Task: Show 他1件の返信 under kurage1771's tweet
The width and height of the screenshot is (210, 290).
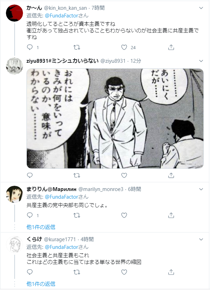Action: pyautogui.click(x=41, y=284)
